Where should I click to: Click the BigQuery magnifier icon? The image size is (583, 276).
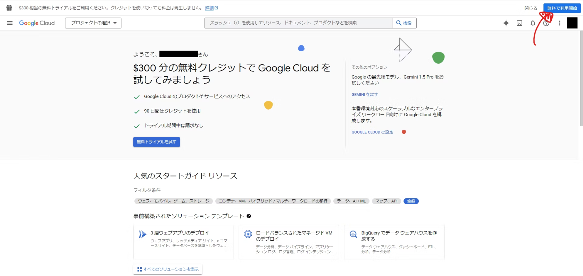click(x=353, y=234)
